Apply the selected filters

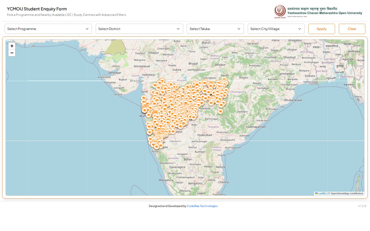click(x=322, y=29)
